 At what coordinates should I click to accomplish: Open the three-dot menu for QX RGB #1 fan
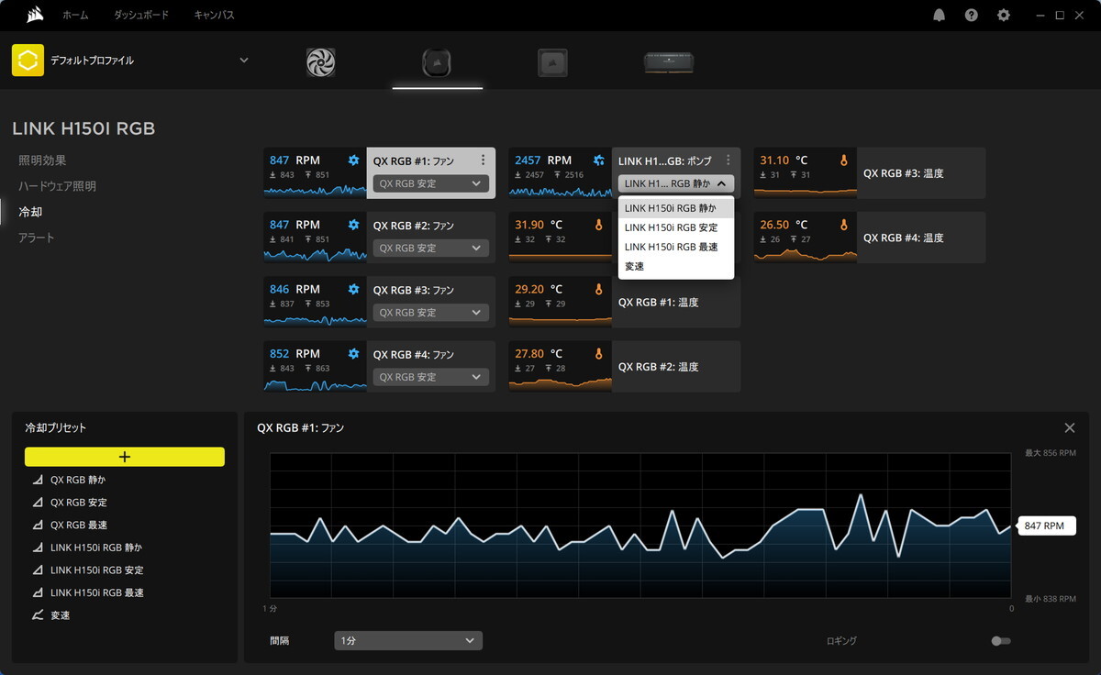[483, 160]
